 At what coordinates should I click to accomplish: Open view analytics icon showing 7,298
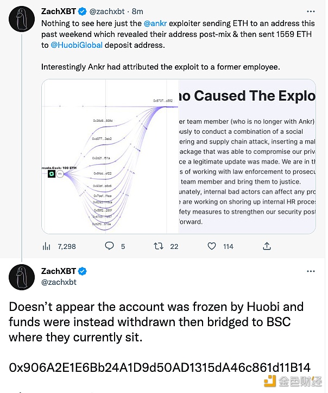(x=47, y=246)
